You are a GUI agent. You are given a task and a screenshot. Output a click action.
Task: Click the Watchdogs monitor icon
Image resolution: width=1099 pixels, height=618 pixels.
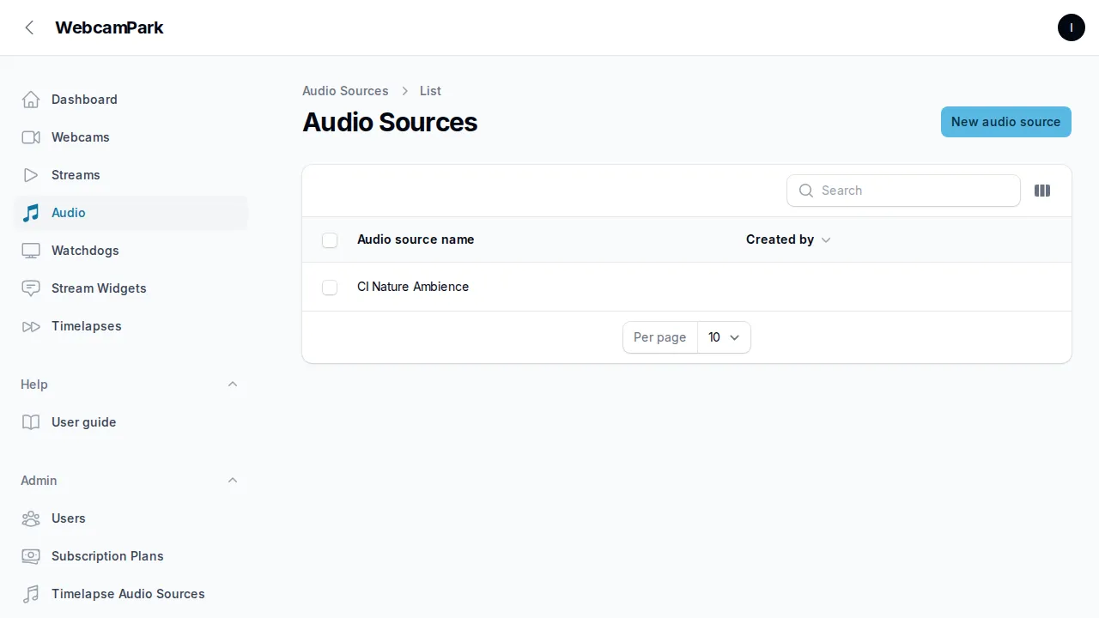[31, 251]
